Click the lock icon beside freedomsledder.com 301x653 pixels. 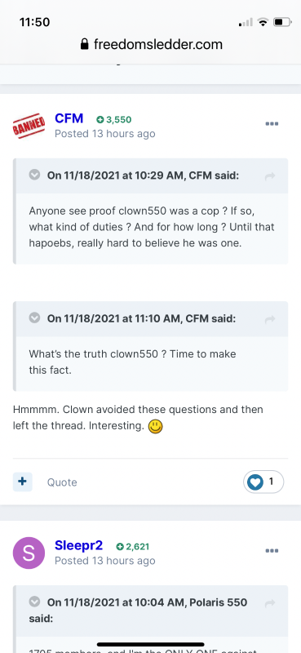(x=85, y=44)
